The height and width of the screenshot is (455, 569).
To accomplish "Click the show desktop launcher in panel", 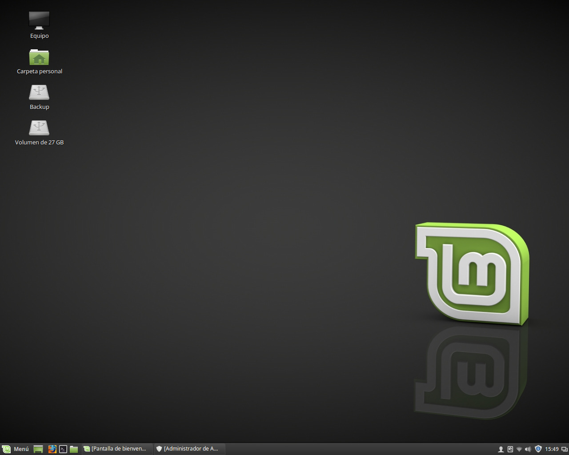I will click(38, 449).
